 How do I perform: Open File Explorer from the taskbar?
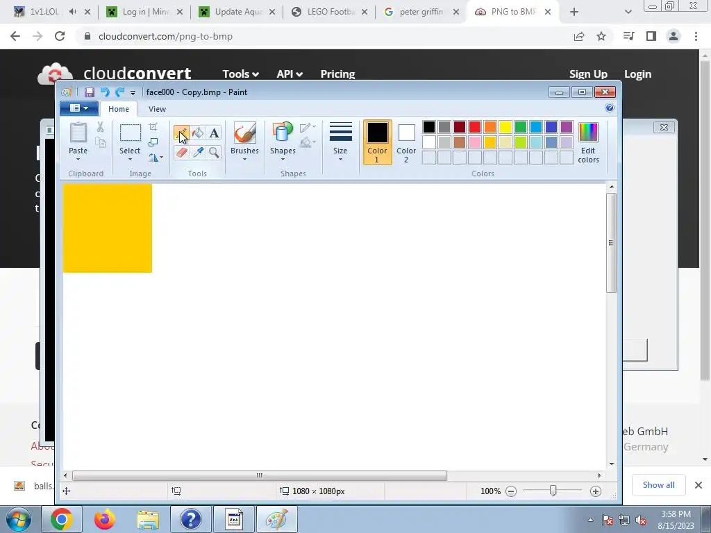tap(148, 519)
